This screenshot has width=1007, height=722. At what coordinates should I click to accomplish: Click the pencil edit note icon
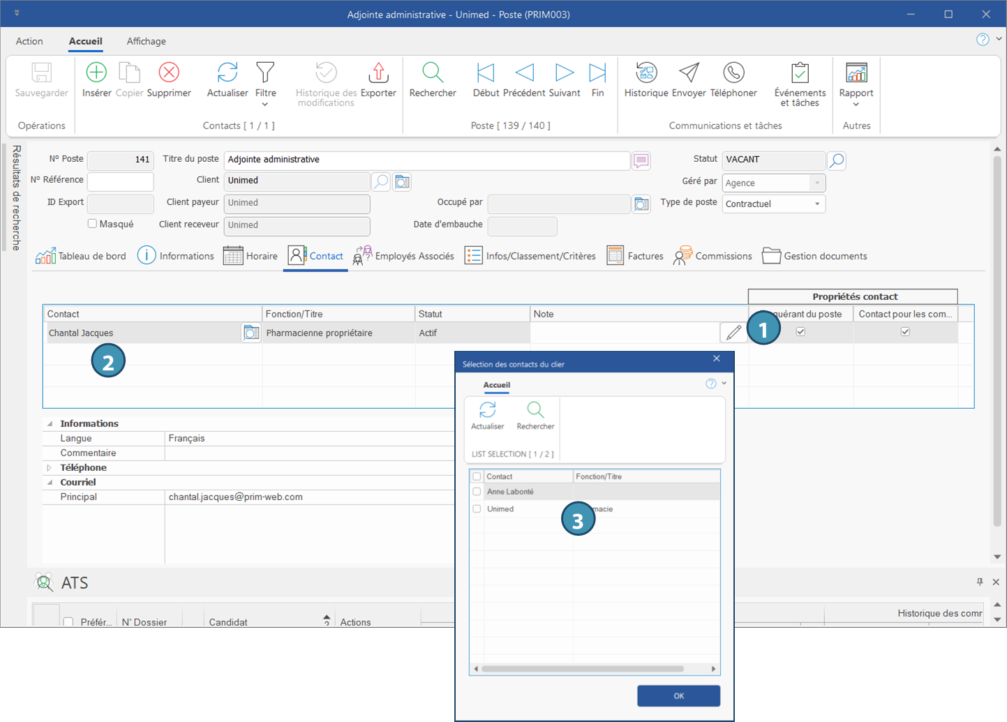click(x=733, y=333)
